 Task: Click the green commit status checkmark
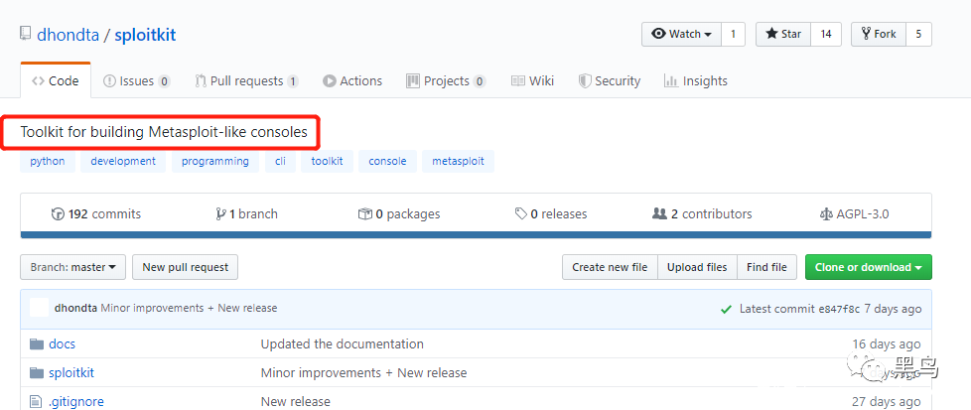pos(727,309)
